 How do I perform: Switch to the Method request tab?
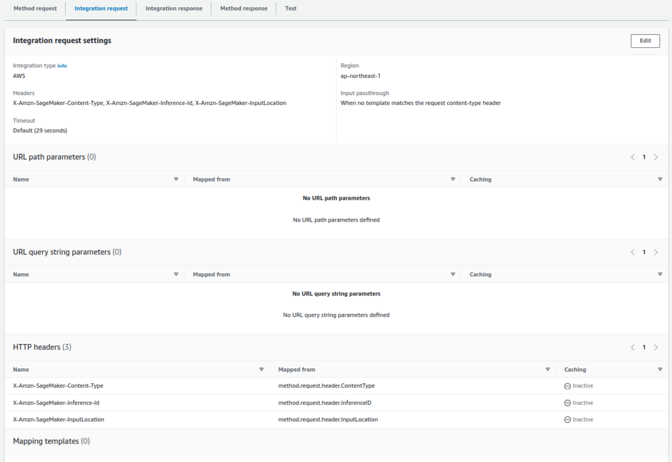[35, 9]
